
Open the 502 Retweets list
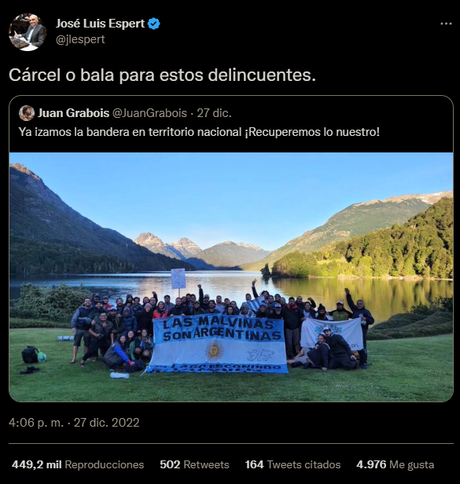tap(194, 464)
